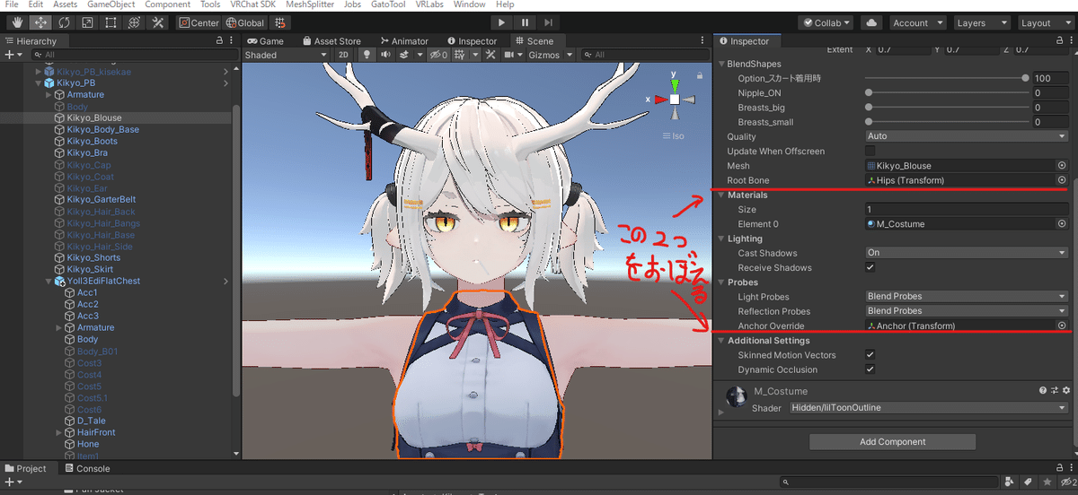
Task: Open the Light Probes dropdown
Action: click(966, 297)
